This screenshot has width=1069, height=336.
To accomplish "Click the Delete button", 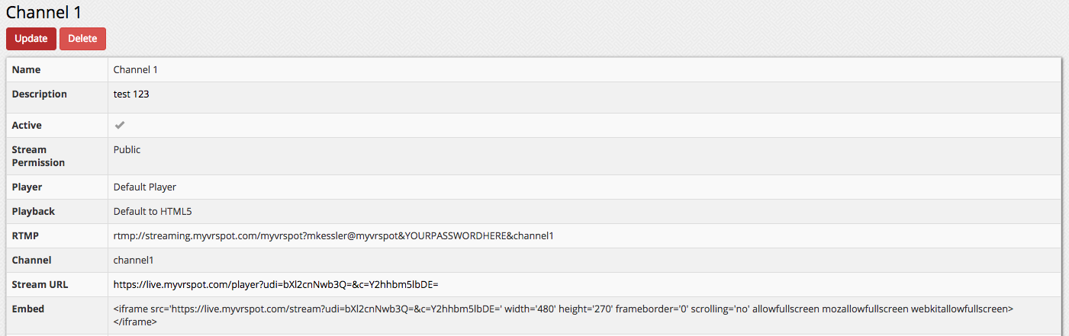I will (82, 39).
